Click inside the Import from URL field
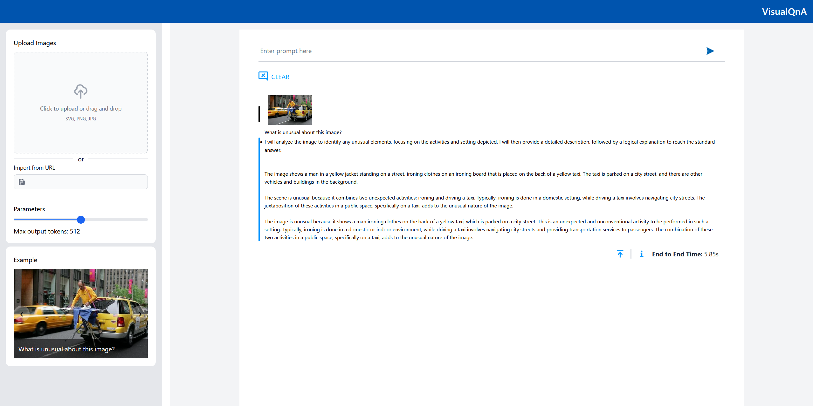Image resolution: width=813 pixels, height=406 pixels. (86, 182)
